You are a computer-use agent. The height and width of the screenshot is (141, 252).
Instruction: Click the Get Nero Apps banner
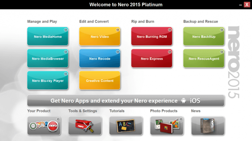pyautogui.click(x=126, y=101)
